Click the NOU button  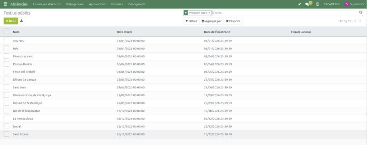[x=11, y=21]
